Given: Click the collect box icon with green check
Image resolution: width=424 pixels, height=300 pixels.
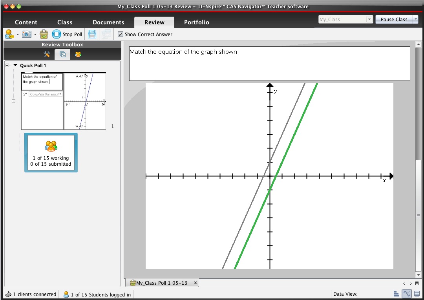Looking at the screenshot, I should click(x=44, y=34).
